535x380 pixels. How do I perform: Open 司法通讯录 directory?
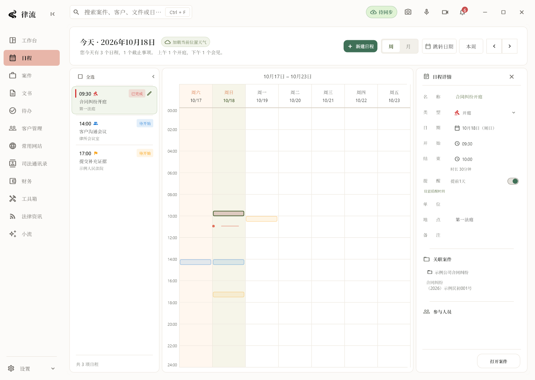(x=32, y=163)
